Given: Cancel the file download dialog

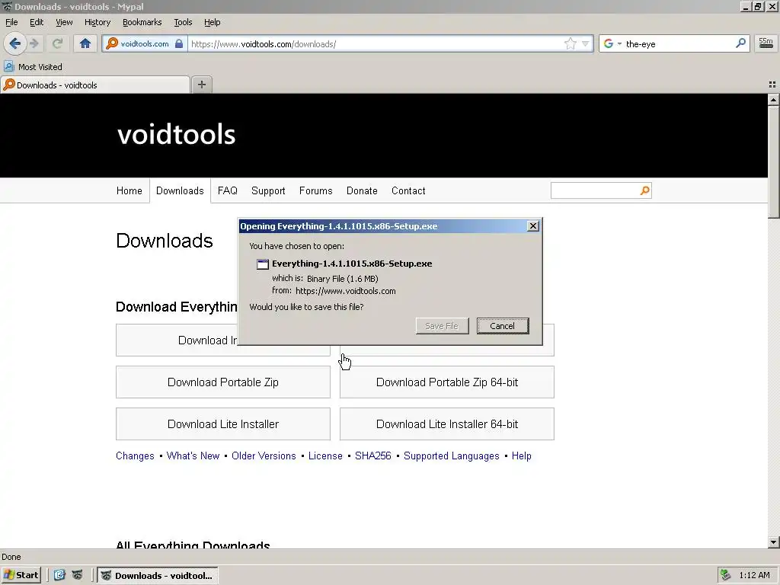Looking at the screenshot, I should pos(503,326).
